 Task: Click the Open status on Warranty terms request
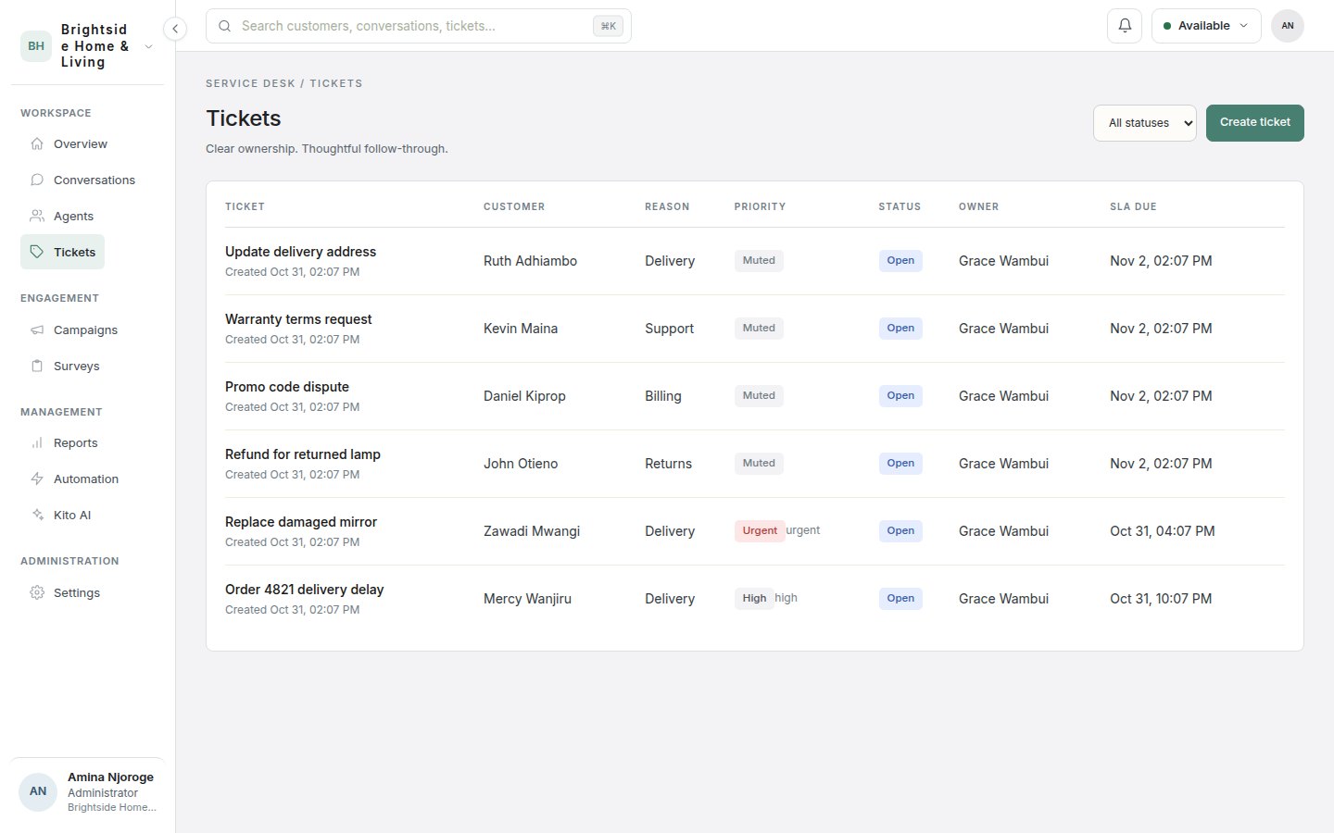[900, 328]
